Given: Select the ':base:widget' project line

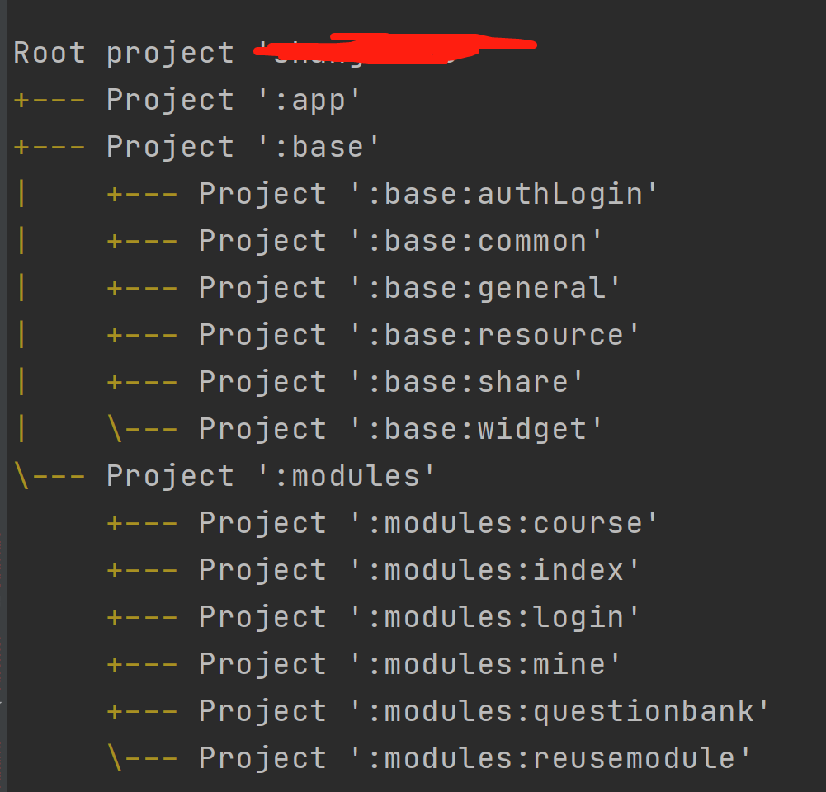Looking at the screenshot, I should (400, 429).
